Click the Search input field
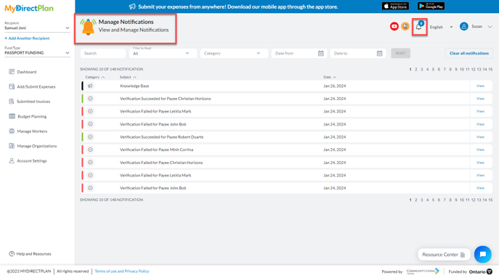Viewport: 499px width, 278px height. click(103, 53)
